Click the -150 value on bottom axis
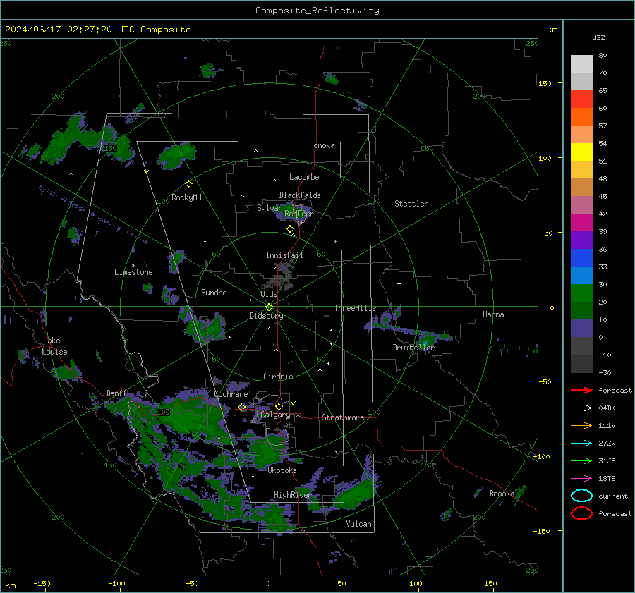 42,583
